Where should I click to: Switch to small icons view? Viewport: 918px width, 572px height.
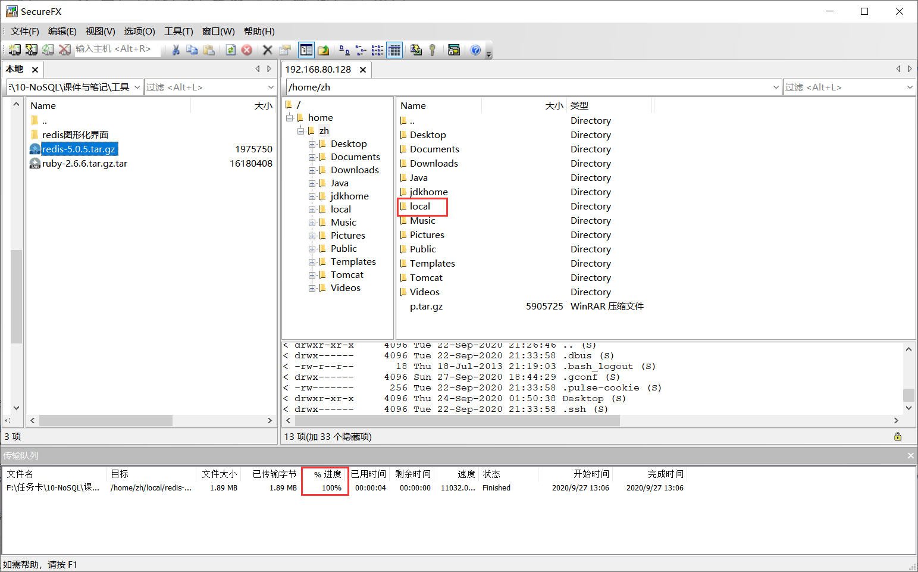tap(361, 50)
